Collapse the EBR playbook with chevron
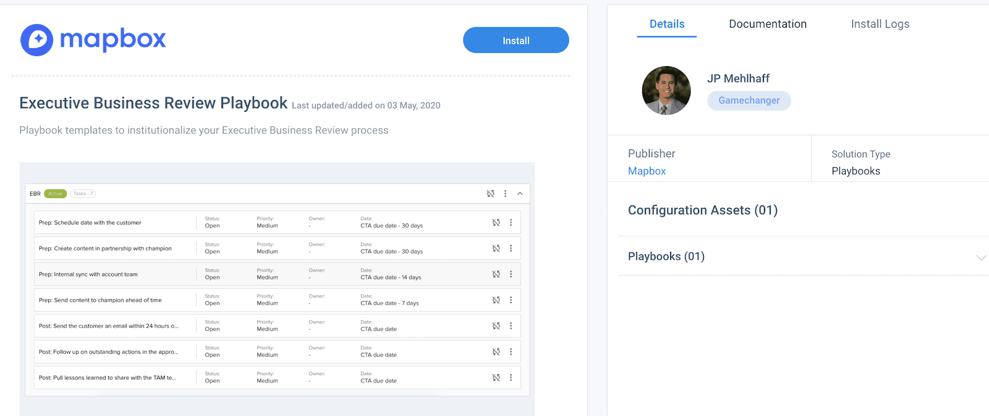Image resolution: width=989 pixels, height=416 pixels. pos(520,194)
